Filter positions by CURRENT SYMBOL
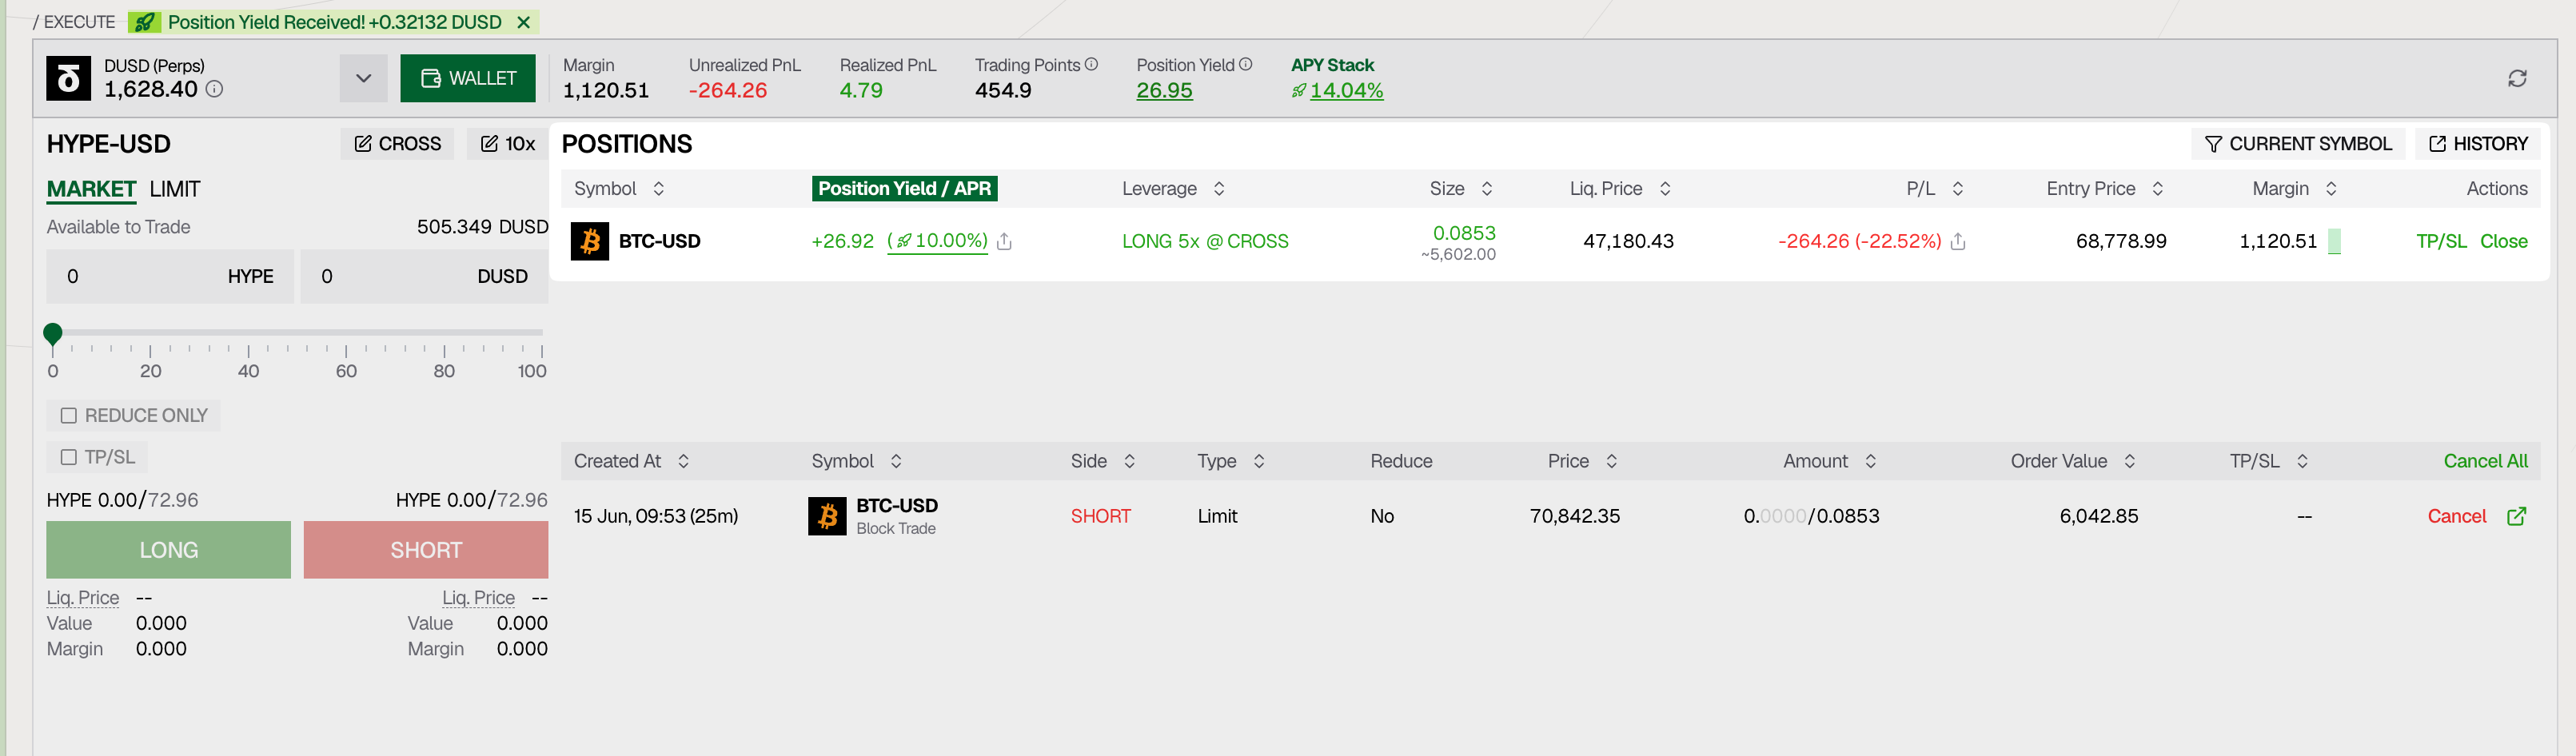 coord(2298,144)
